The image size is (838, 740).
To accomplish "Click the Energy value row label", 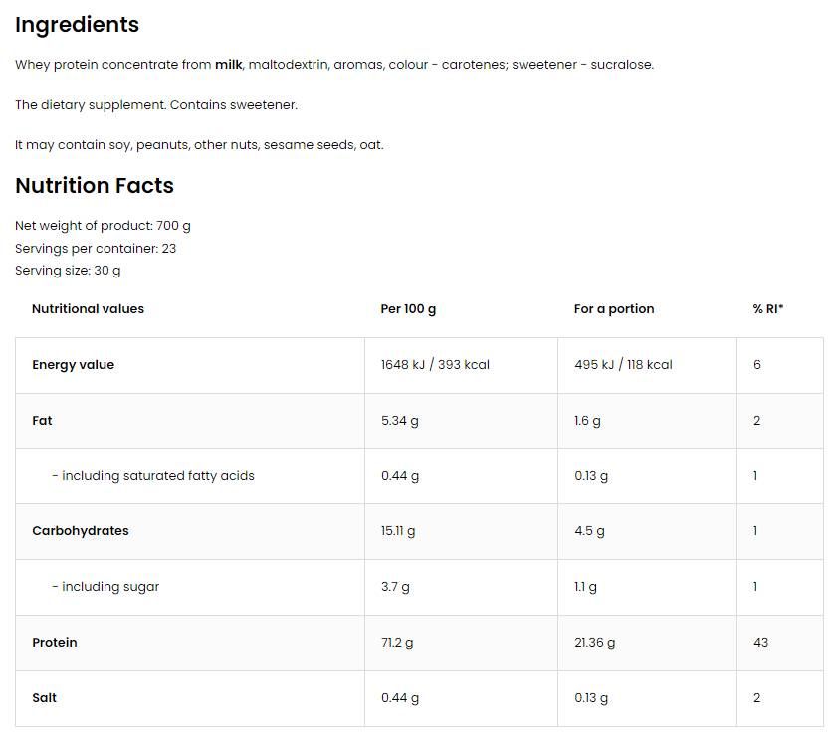I will coord(73,365).
